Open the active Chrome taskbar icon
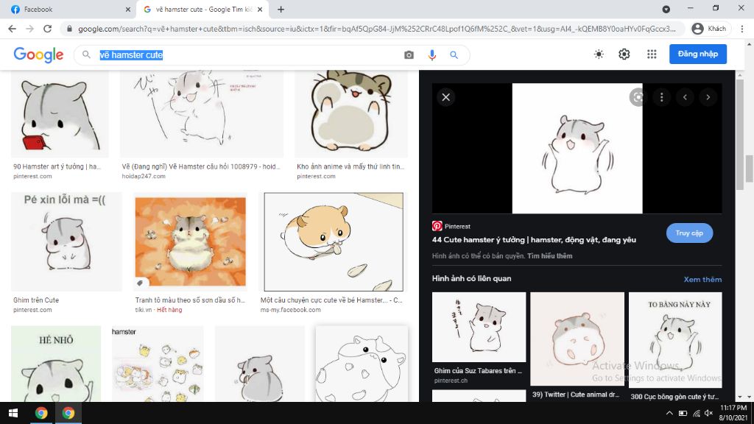This screenshot has height=424, width=754. click(68, 413)
